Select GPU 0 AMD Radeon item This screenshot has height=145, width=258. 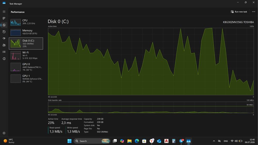point(26,67)
